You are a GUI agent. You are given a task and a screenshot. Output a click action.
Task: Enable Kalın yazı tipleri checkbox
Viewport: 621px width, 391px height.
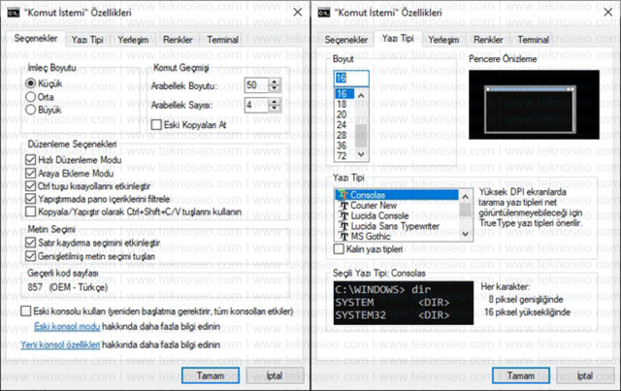click(339, 248)
